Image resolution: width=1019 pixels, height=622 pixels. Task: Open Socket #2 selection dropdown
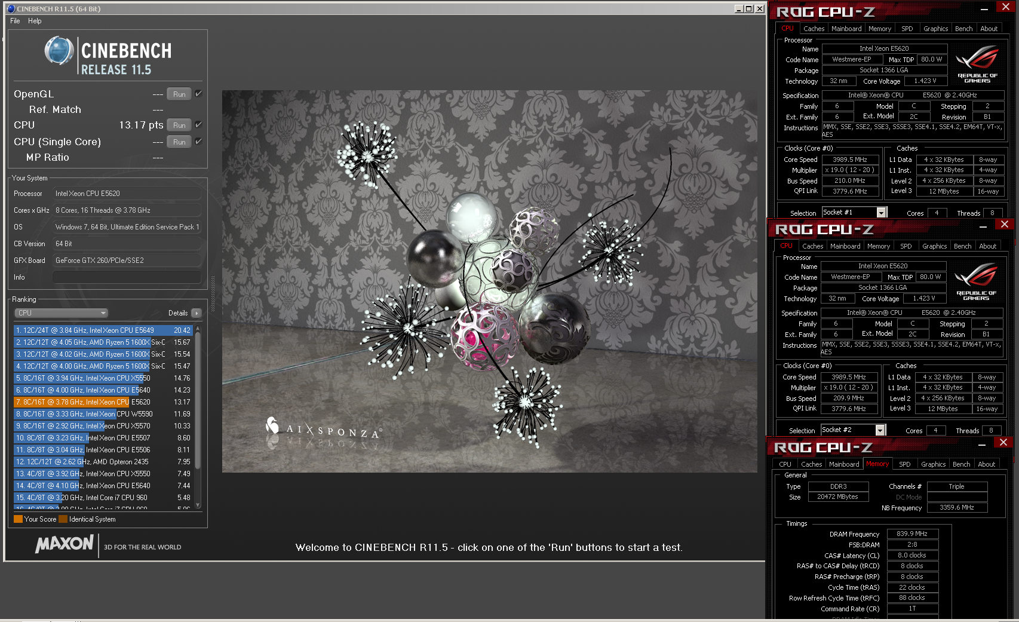tap(853, 430)
